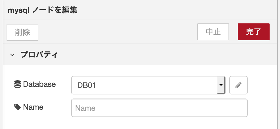Click the small arrow of the Database select
The height and width of the screenshot is (129, 280).
pos(221,85)
